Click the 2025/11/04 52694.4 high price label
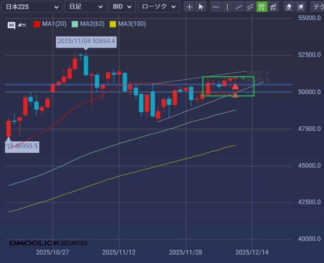Viewport: 324px width, 263px height. pos(86,41)
